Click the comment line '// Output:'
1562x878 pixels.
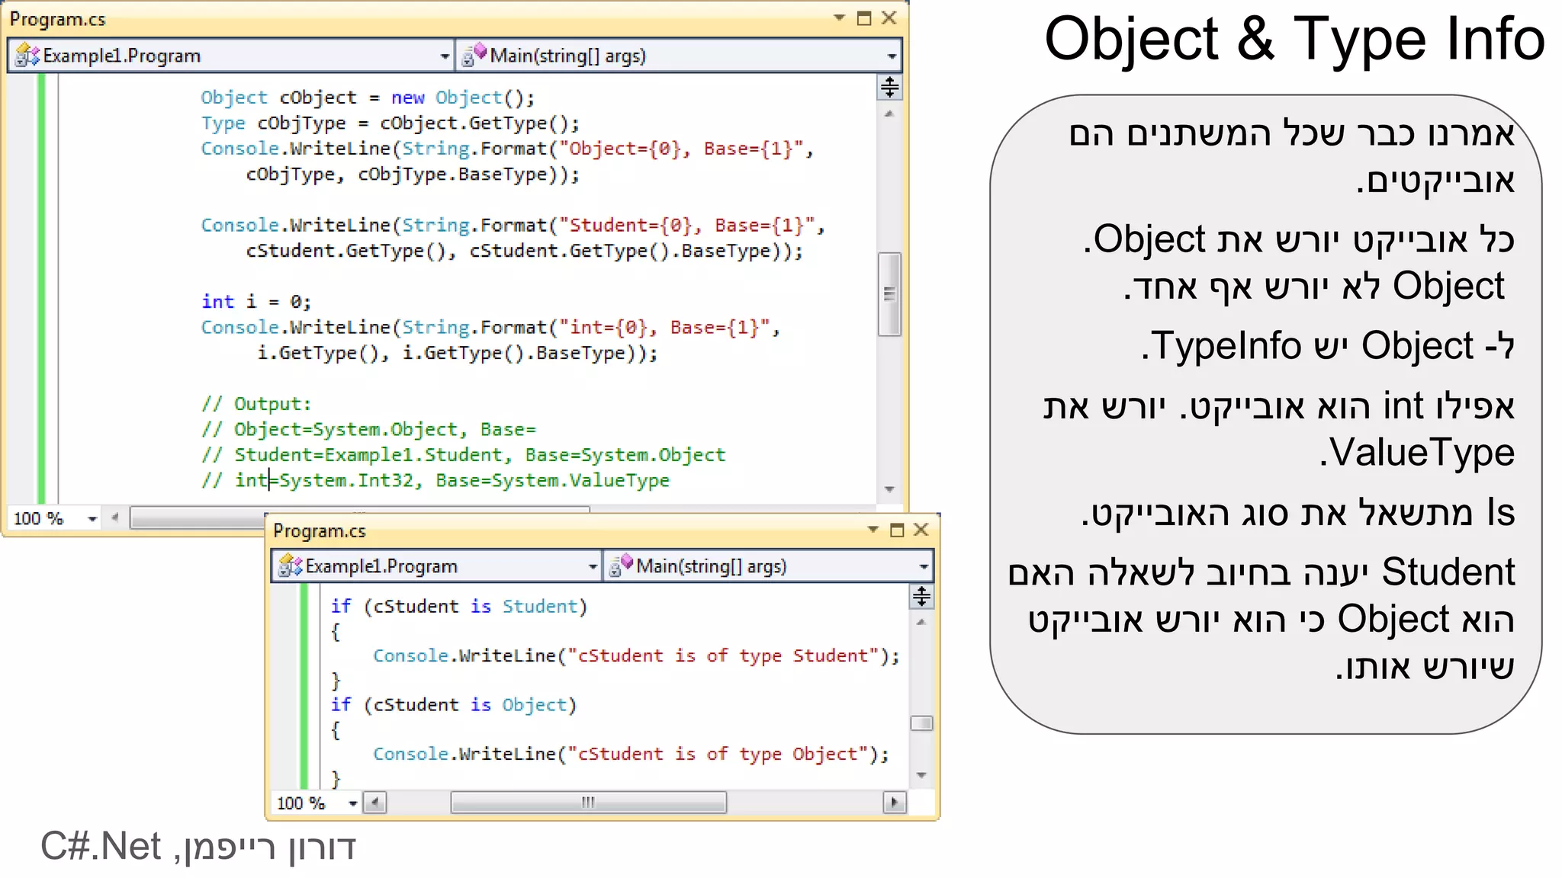256,404
